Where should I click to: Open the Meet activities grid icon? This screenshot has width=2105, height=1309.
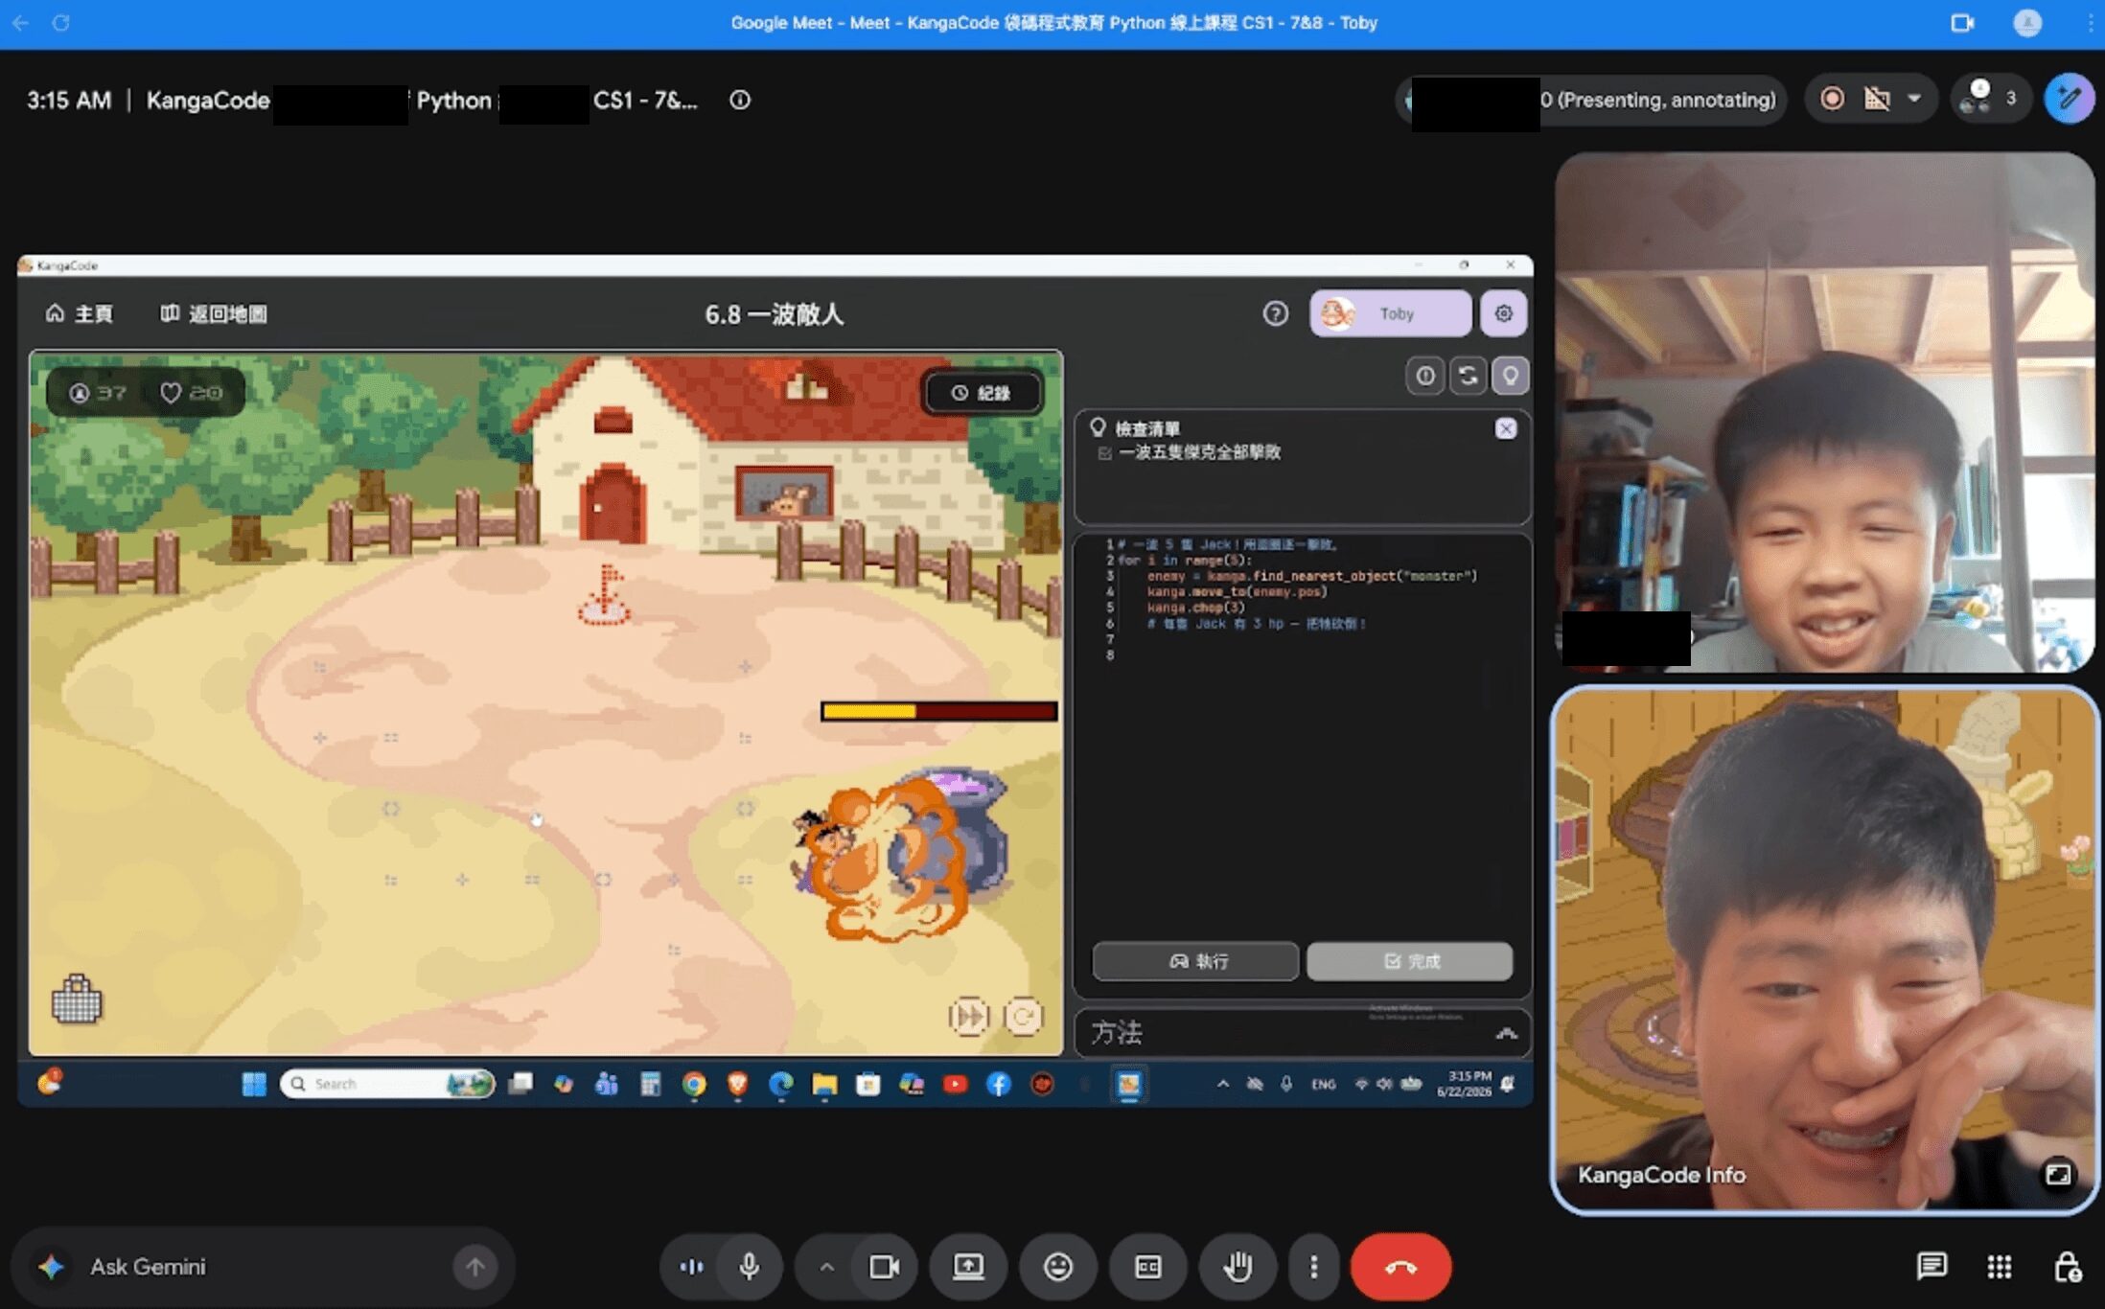2000,1267
